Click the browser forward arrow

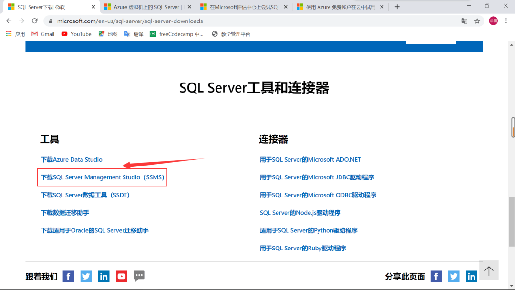tap(21, 21)
